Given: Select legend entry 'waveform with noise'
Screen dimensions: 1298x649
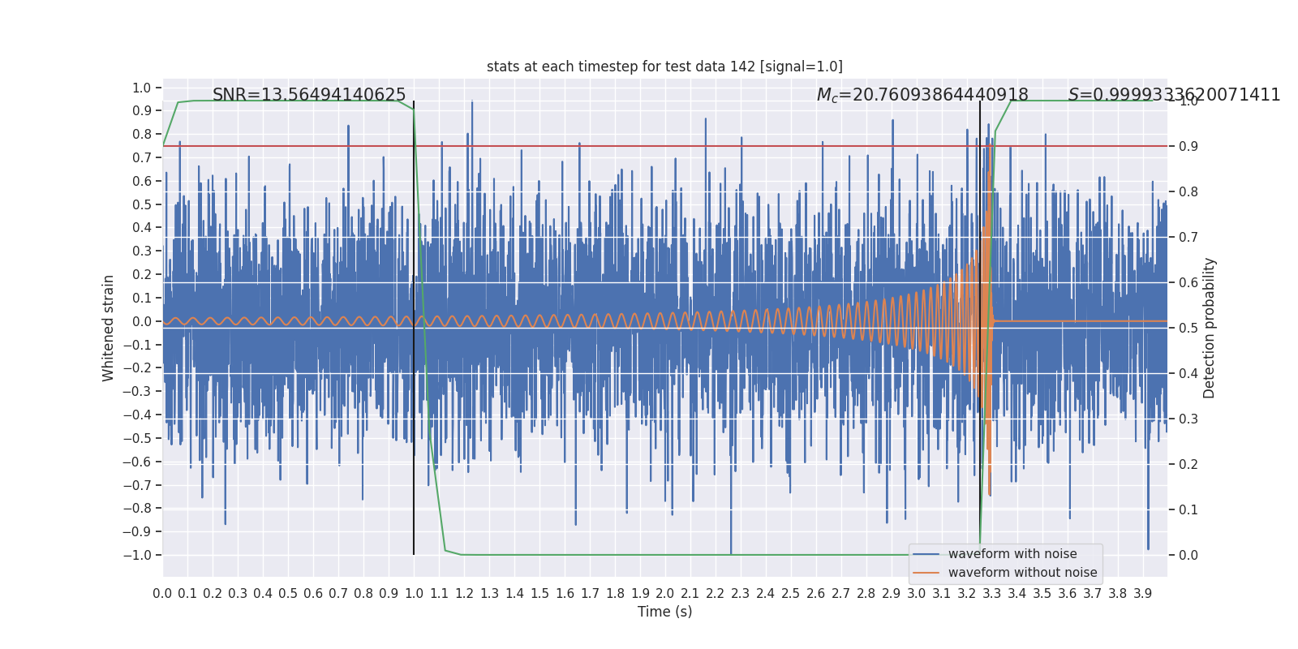Looking at the screenshot, I should (x=1012, y=554).
